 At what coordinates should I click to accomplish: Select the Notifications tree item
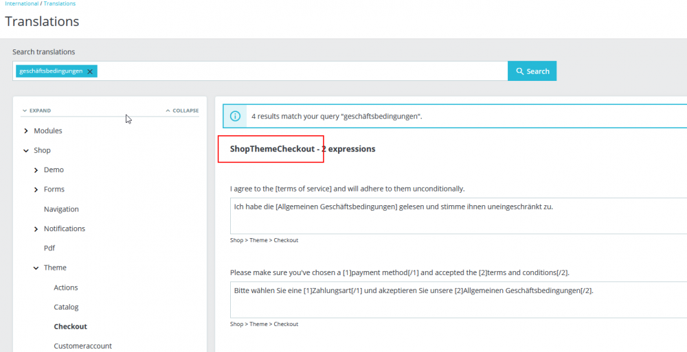65,228
